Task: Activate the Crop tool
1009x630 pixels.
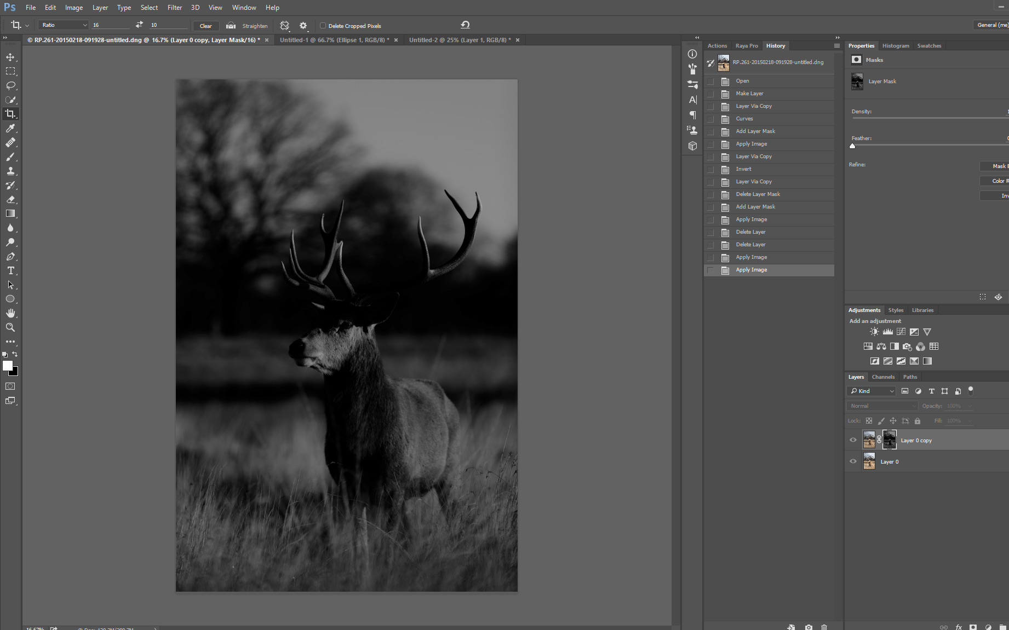Action: [10, 114]
